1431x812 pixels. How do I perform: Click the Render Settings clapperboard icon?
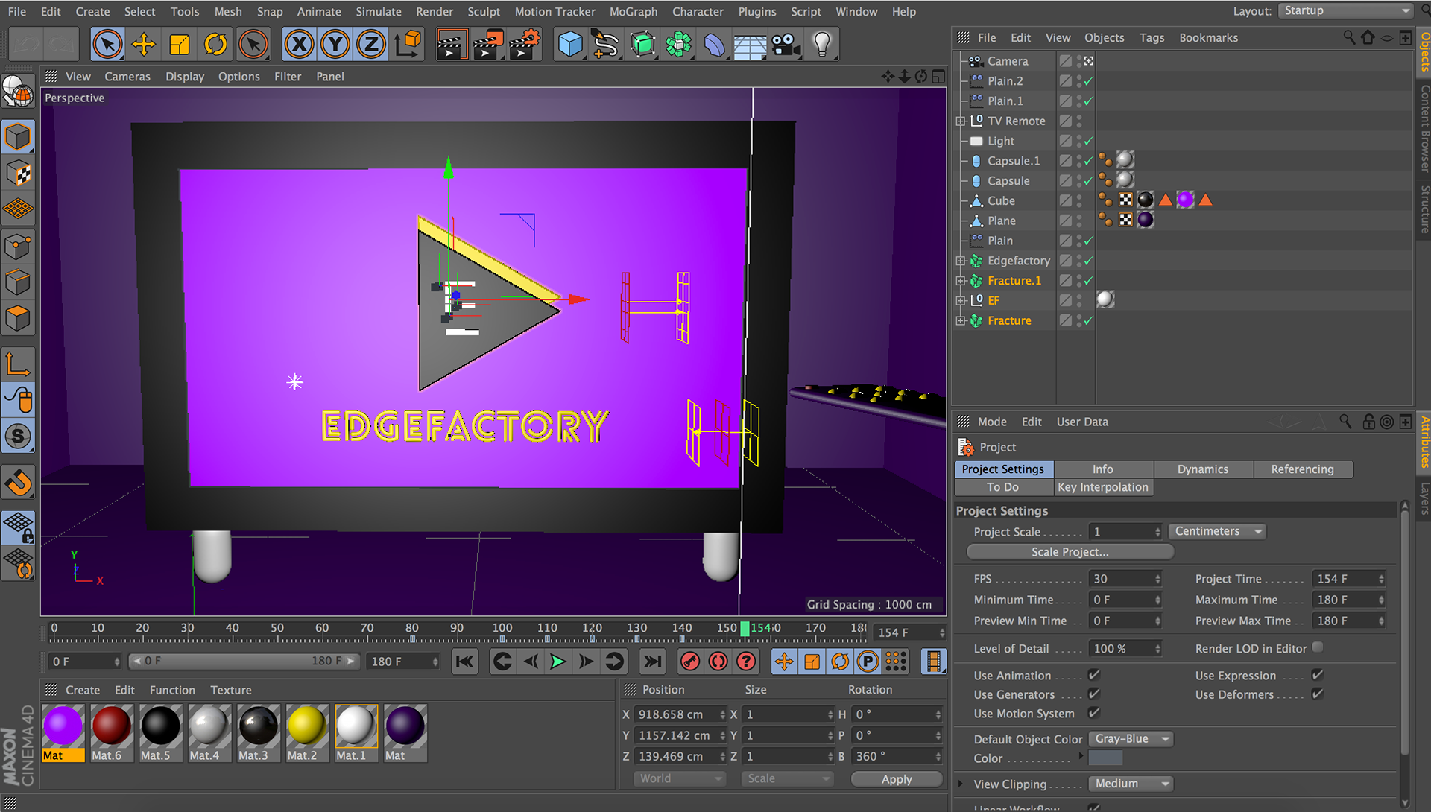[x=525, y=45]
